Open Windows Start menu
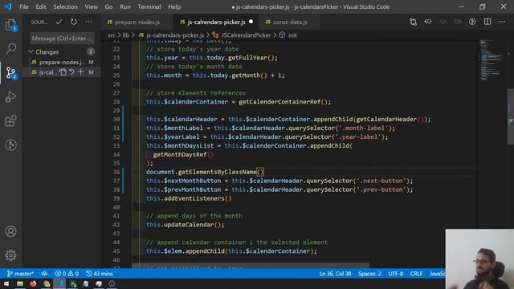Screen dimensions: 514x289 click(6, 283)
